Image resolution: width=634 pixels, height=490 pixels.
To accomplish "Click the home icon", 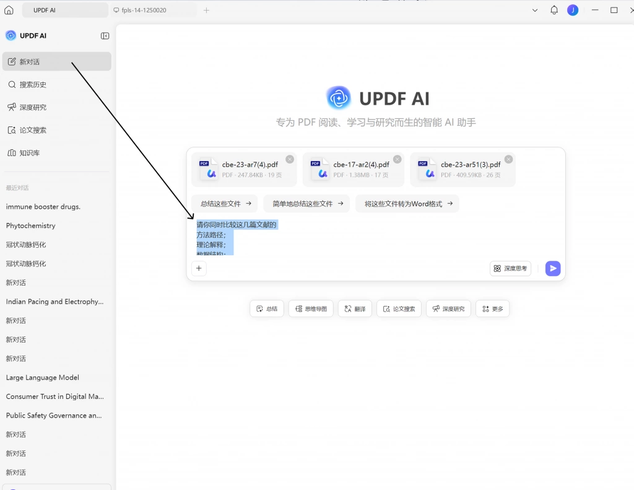I will 9,10.
